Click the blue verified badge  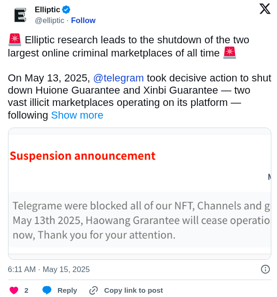tap(66, 10)
